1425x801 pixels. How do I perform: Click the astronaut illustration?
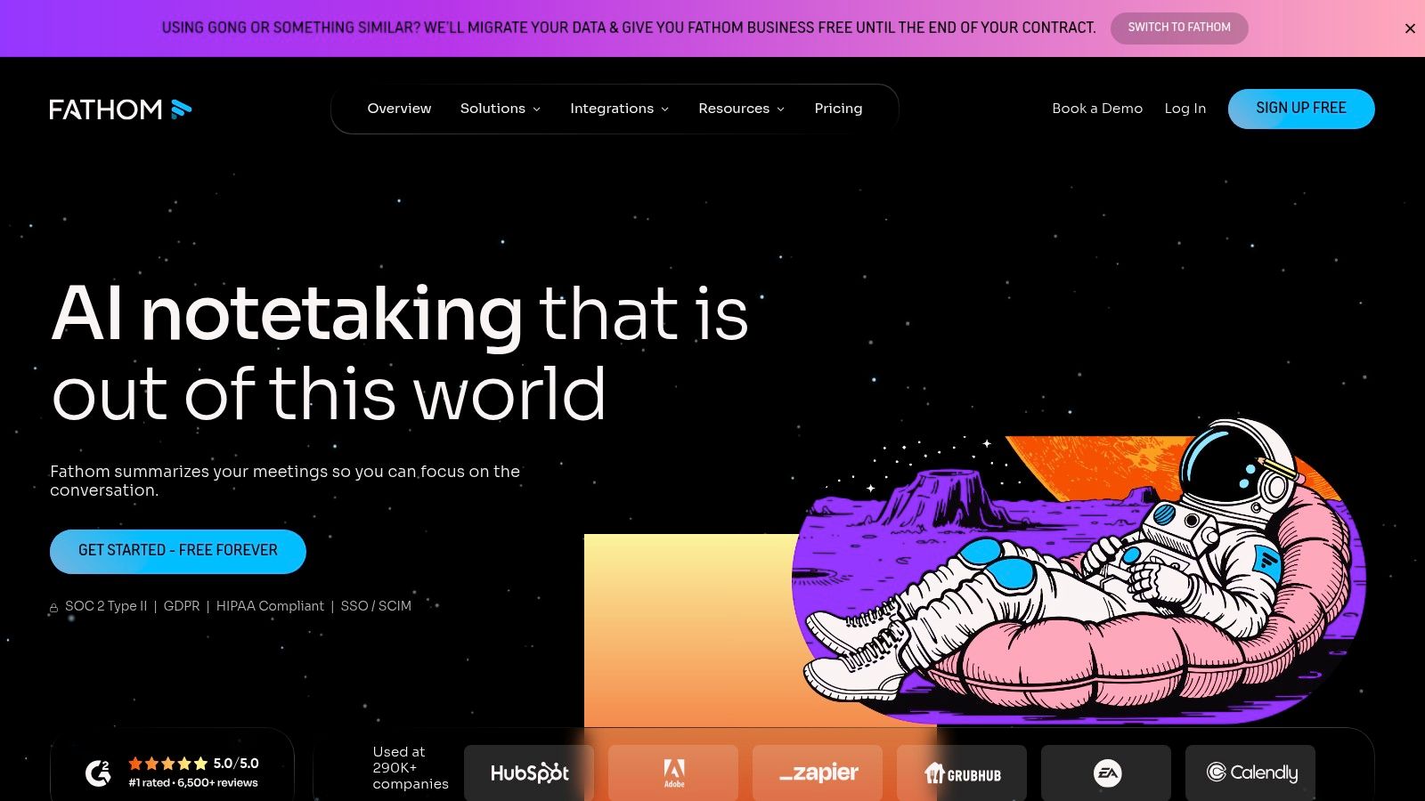pos(1078,570)
